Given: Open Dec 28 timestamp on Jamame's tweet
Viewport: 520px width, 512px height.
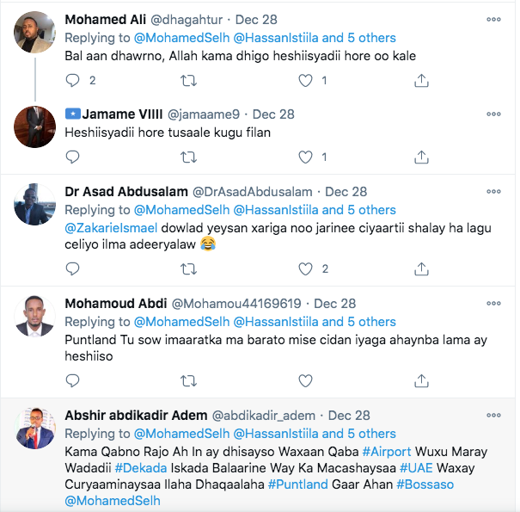Looking at the screenshot, I should click(x=273, y=114).
